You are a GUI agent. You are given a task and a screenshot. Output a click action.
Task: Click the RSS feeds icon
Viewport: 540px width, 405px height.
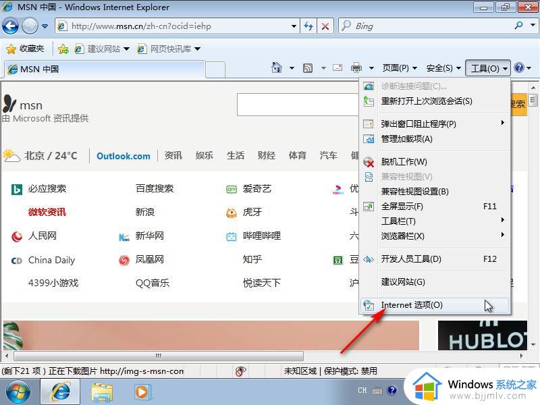pos(308,68)
